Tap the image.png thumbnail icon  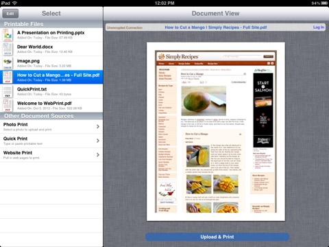pos(8,63)
